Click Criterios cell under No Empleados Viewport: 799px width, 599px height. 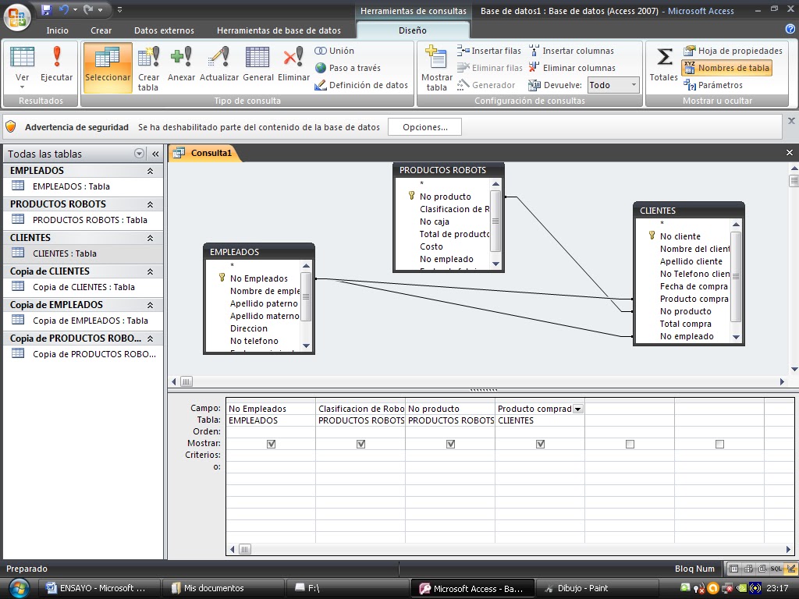(x=271, y=455)
